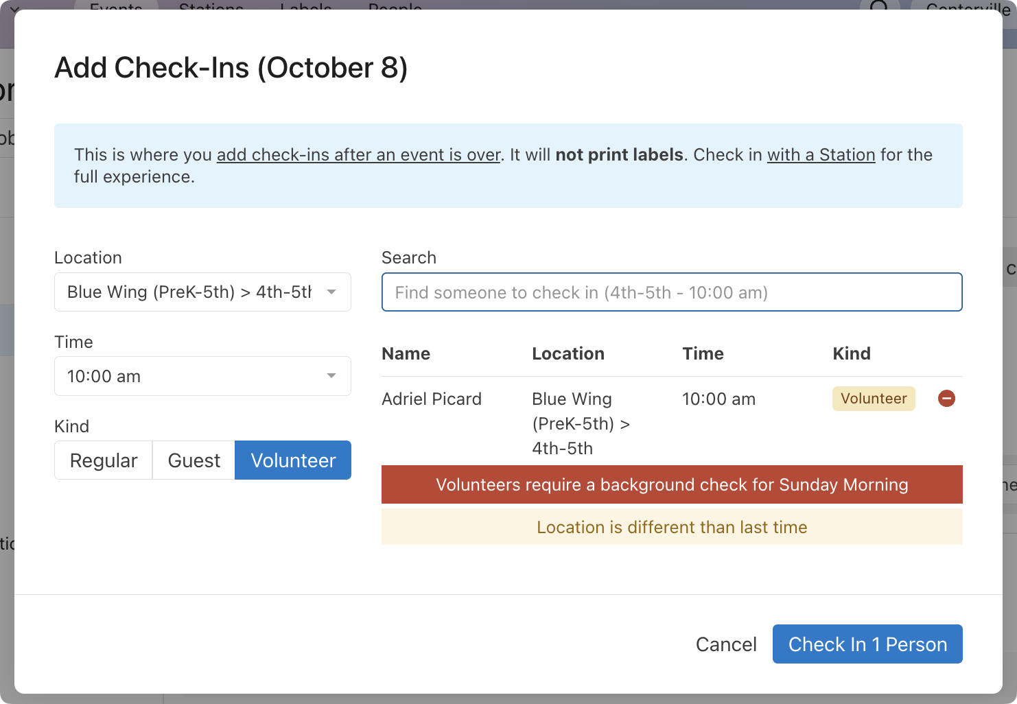Cancel the Add Check-Ins dialog
The image size is (1017, 704).
tap(726, 644)
